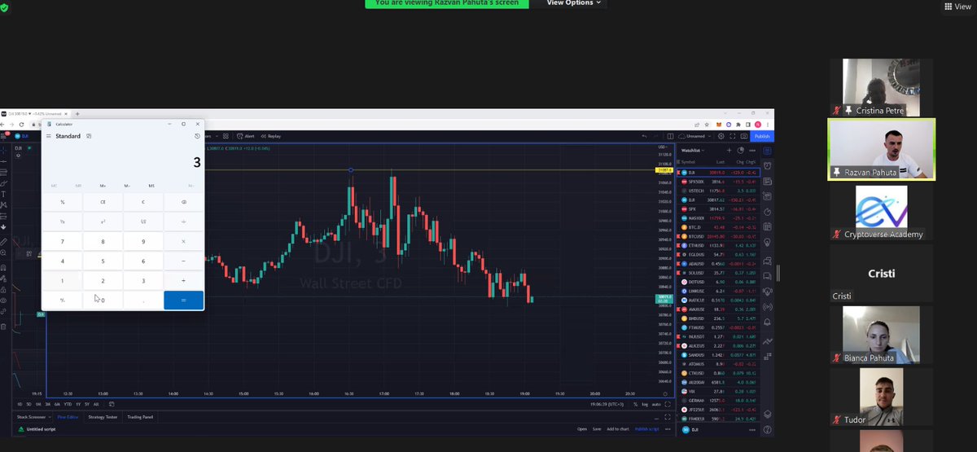
Task: Click the calculator multiply key
Action: click(x=183, y=241)
